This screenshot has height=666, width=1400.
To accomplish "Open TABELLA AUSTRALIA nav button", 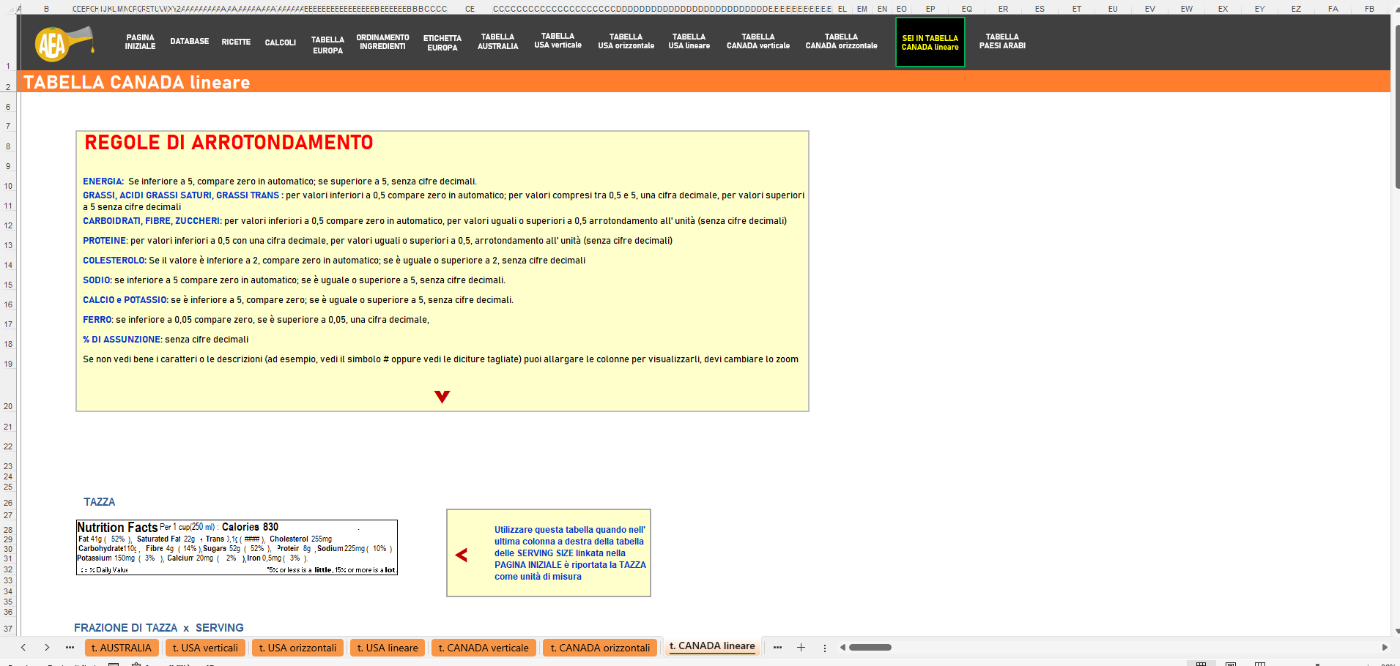I will click(x=498, y=41).
